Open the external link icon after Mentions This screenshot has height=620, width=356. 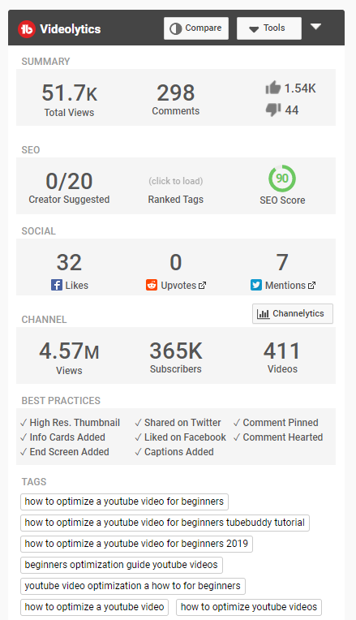(311, 285)
